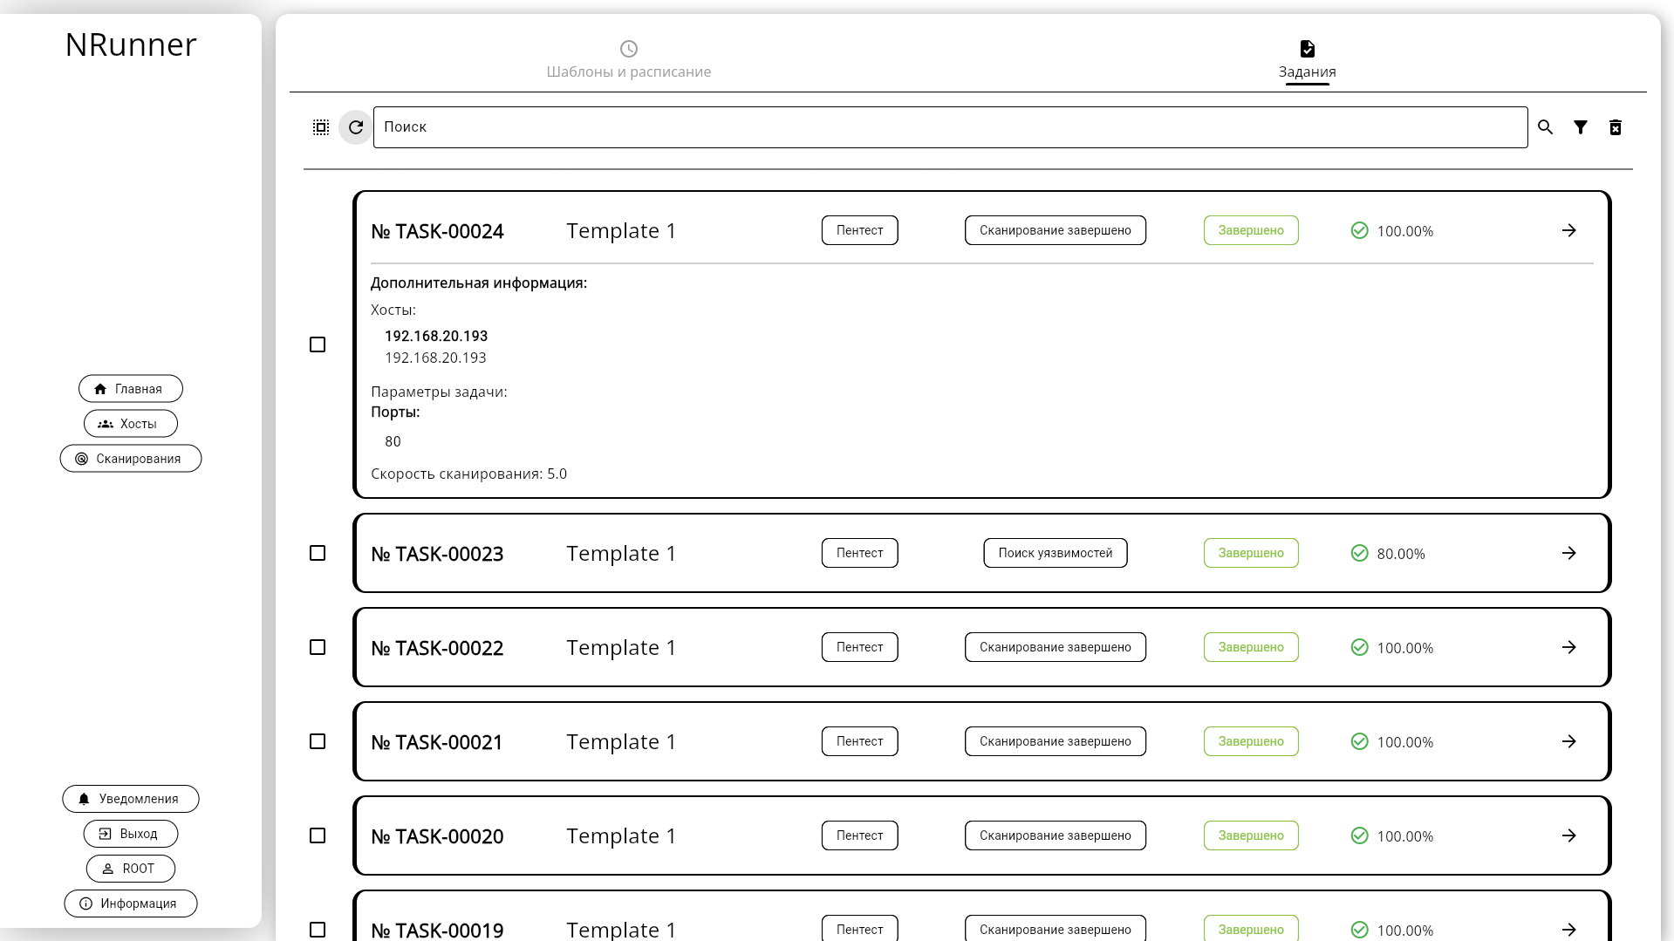The image size is (1674, 941).
Task: Go to Главная page
Action: click(x=131, y=389)
